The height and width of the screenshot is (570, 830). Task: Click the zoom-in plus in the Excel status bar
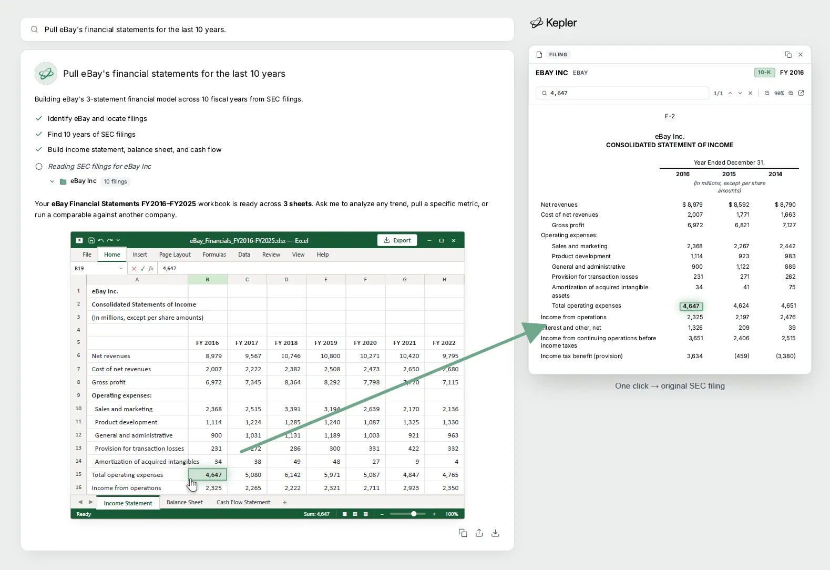pyautogui.click(x=434, y=514)
